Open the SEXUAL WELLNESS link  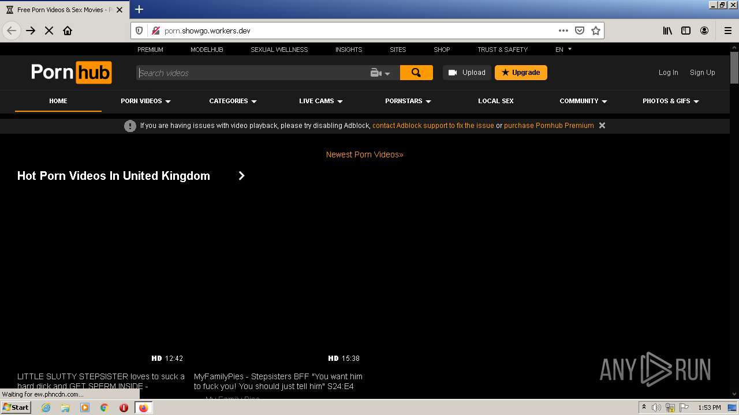coord(279,50)
